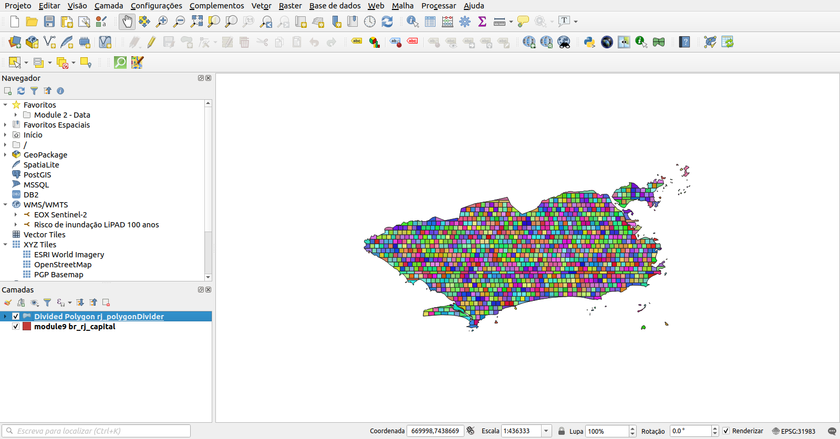Click the locator search field

coord(96,431)
